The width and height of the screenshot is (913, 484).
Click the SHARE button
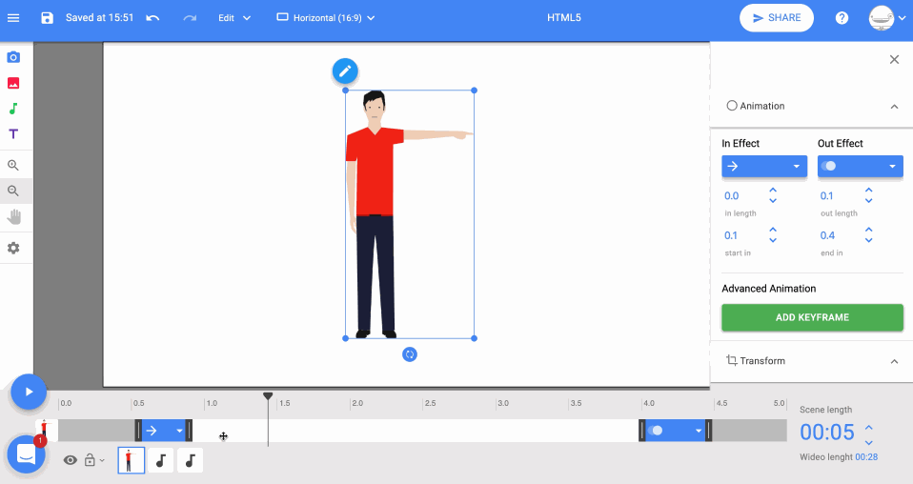click(x=776, y=18)
